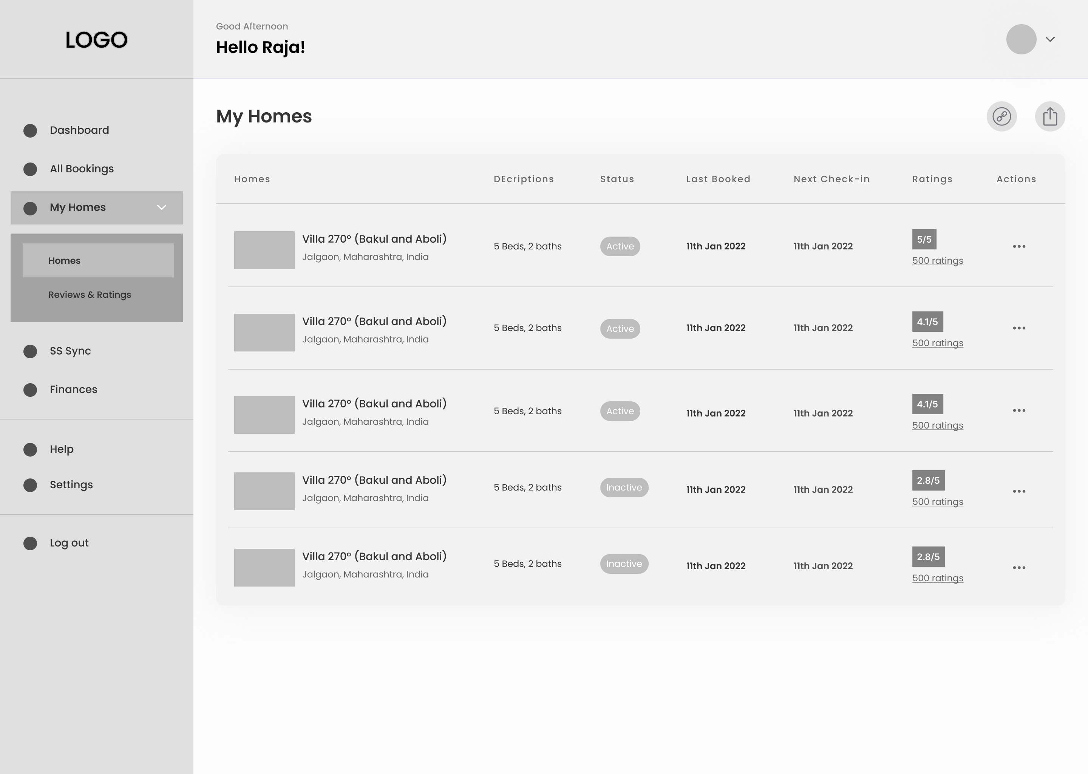Click 500 ratings link for 2.8/5 last row
The image size is (1088, 774).
click(937, 578)
